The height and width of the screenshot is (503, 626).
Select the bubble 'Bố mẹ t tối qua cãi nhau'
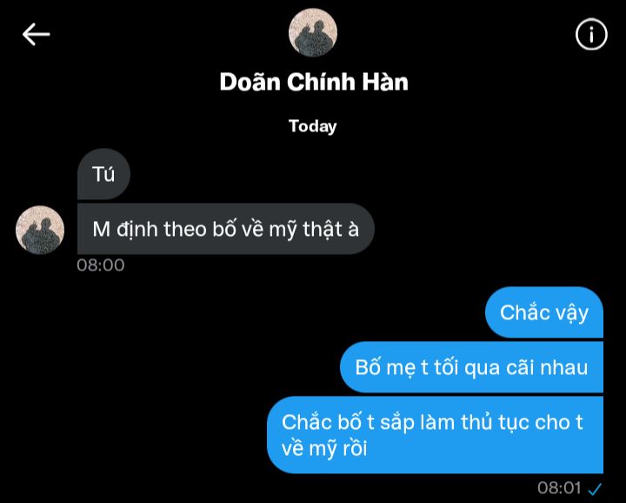[x=471, y=367]
